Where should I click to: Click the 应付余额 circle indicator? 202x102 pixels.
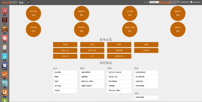(130, 13)
